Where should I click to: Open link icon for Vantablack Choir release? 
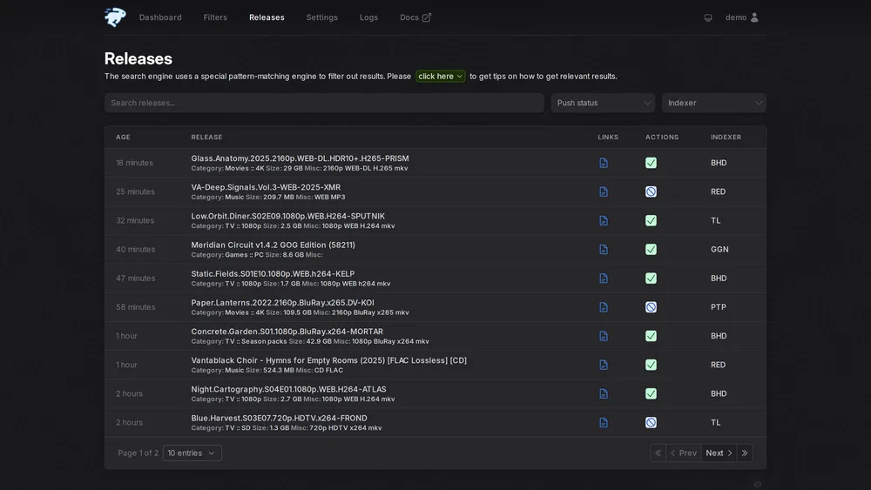click(604, 365)
